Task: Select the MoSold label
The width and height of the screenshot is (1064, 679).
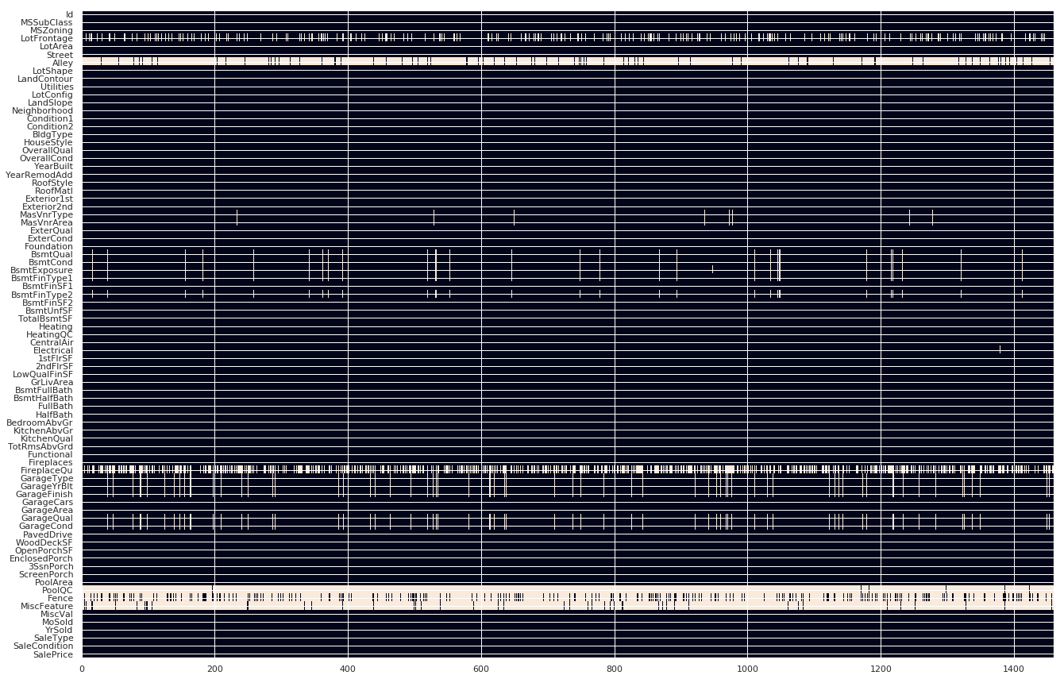Action: 57,622
